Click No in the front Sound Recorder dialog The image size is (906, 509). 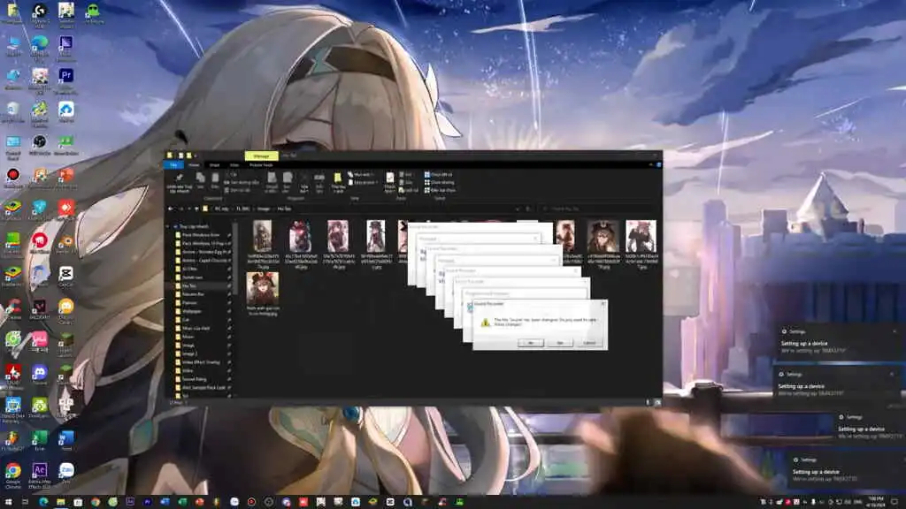pos(560,343)
